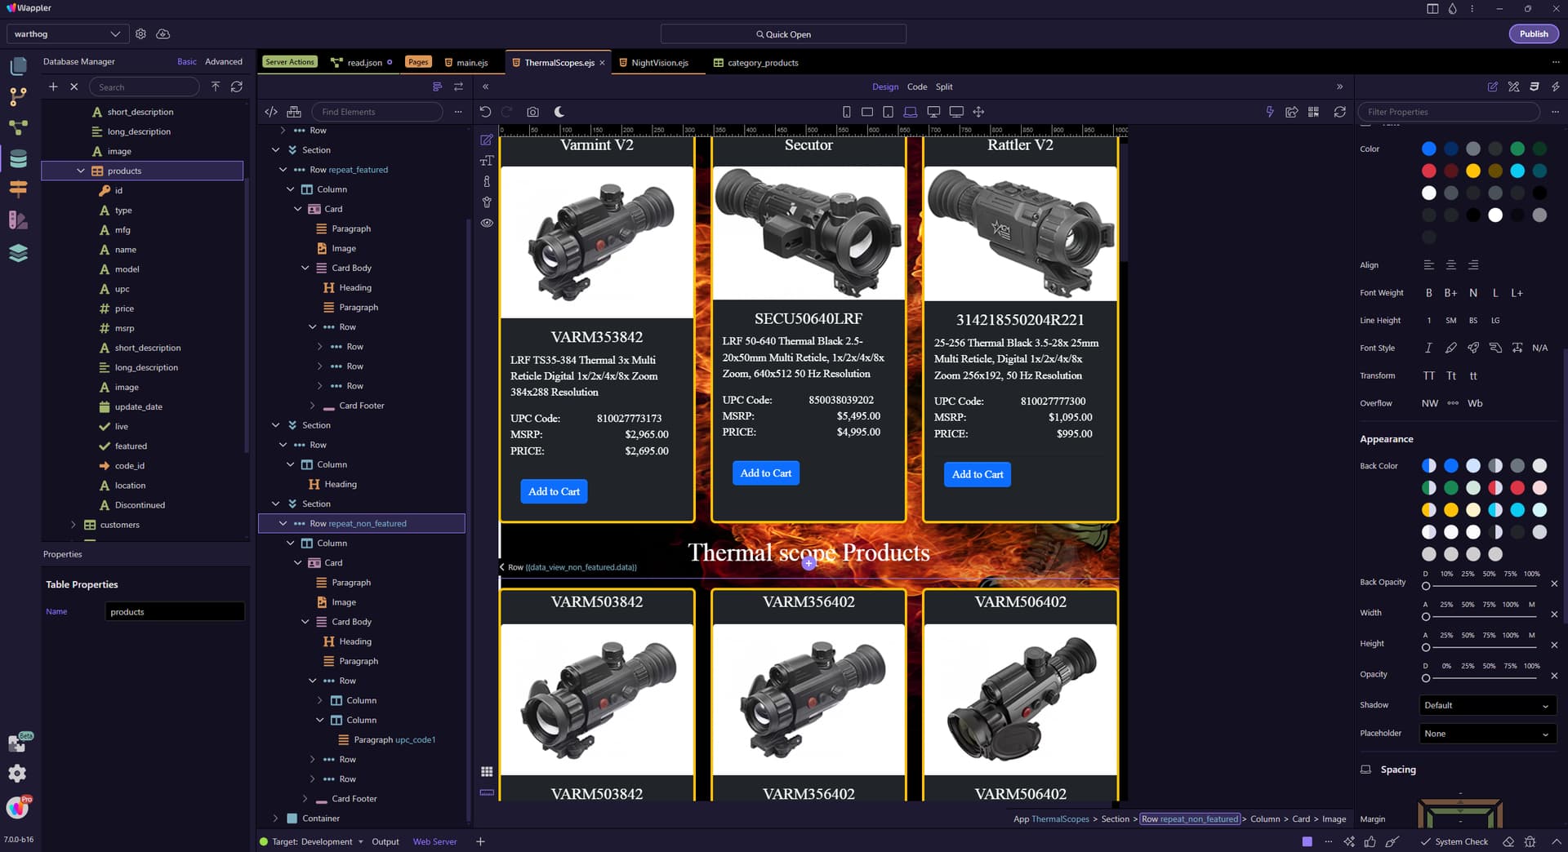
Task: Refresh the design view with reload icon
Action: tap(1339, 112)
